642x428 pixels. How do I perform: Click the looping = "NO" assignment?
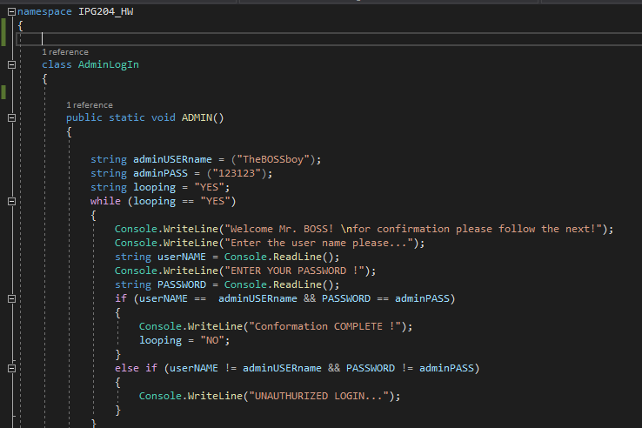pyautogui.click(x=184, y=340)
